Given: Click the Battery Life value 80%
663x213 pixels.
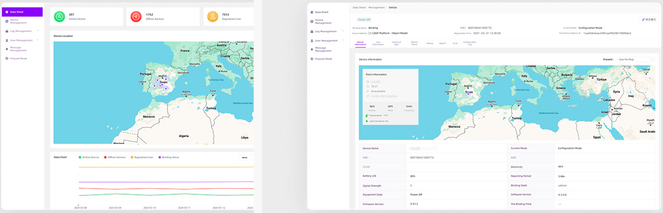Looking at the screenshot, I should click(413, 176).
